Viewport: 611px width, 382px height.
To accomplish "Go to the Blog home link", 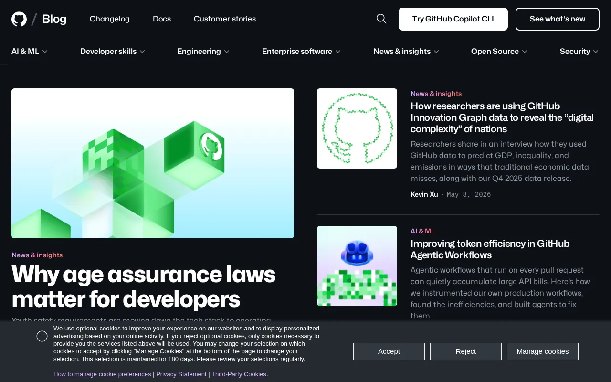I will coord(54,19).
